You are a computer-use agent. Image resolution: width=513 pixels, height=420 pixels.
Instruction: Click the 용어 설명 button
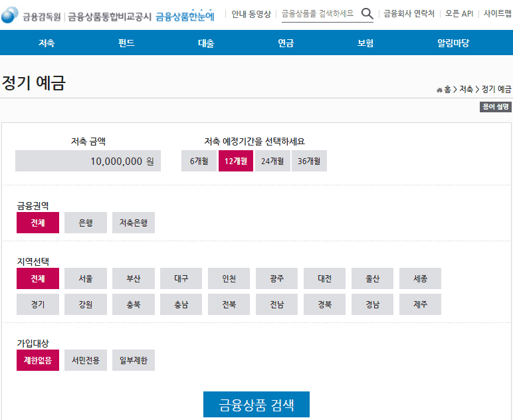coord(496,106)
